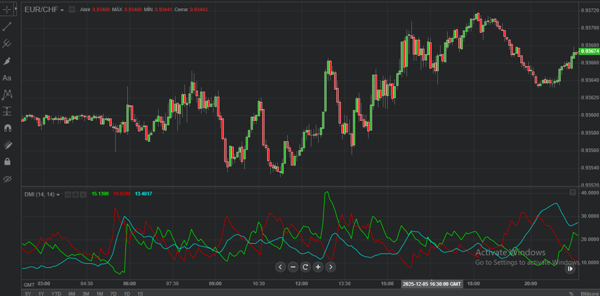The image size is (600, 296).
Task: Hide all drawings with crossed-eye icon
Action: pyautogui.click(x=7, y=179)
